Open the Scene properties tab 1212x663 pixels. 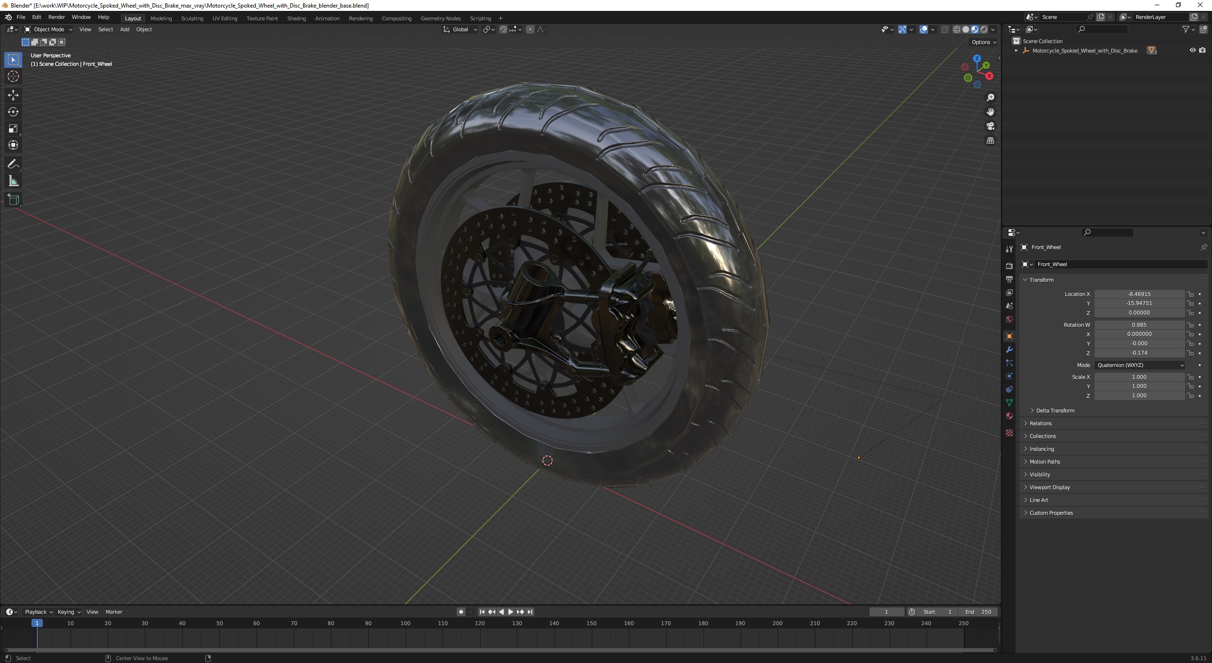(1009, 306)
